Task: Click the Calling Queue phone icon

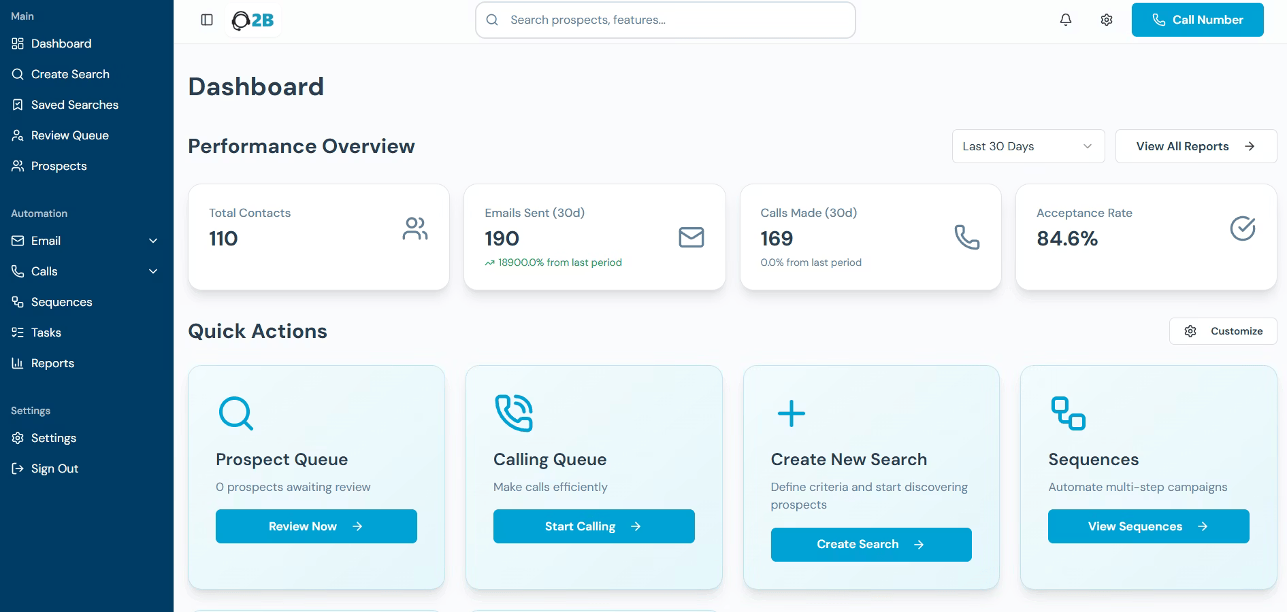Action: point(514,413)
